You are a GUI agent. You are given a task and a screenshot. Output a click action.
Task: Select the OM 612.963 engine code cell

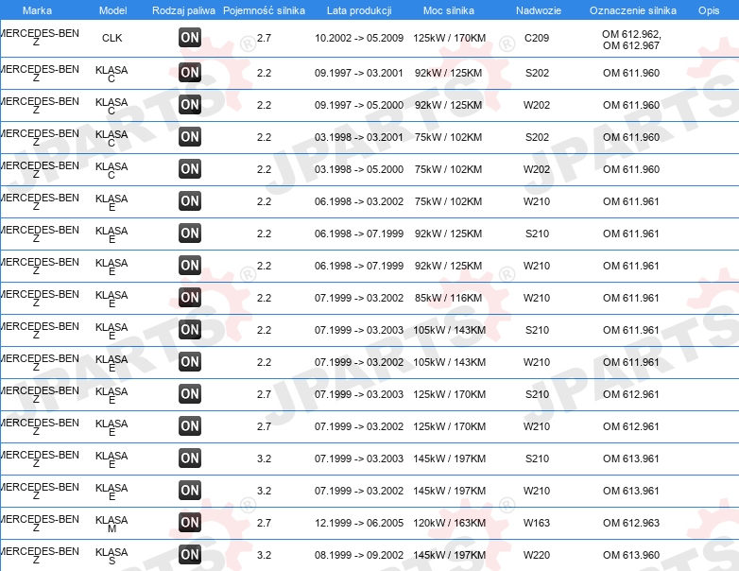pos(631,523)
